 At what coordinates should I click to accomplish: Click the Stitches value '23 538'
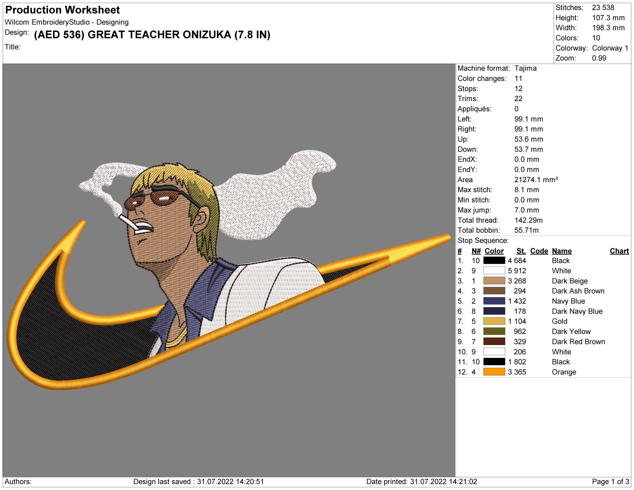603,8
